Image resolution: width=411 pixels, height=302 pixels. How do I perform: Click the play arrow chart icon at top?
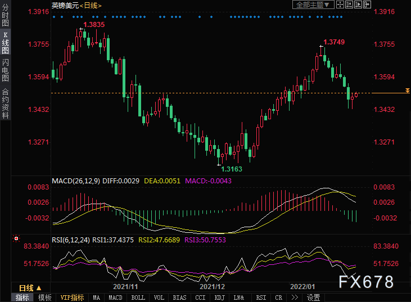tap(359, 5)
